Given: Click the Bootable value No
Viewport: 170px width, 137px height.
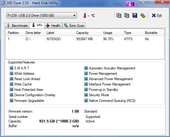Looking at the screenshot, I should coord(147,39).
